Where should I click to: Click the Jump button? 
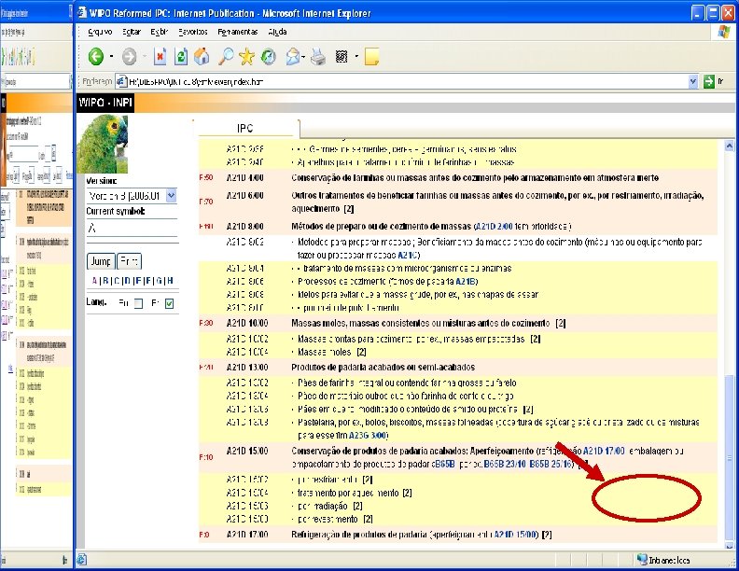[x=101, y=261]
